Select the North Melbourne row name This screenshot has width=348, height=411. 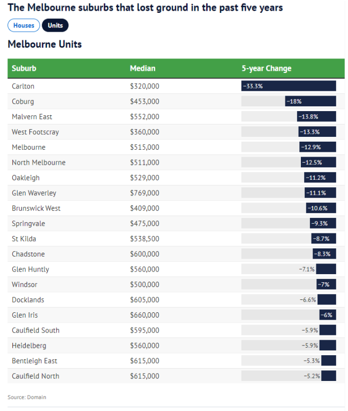point(39,163)
